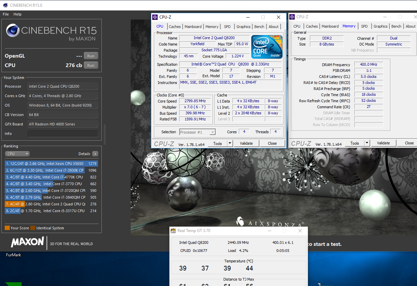Select ranking row Core i7-3720QM

pos(51,191)
